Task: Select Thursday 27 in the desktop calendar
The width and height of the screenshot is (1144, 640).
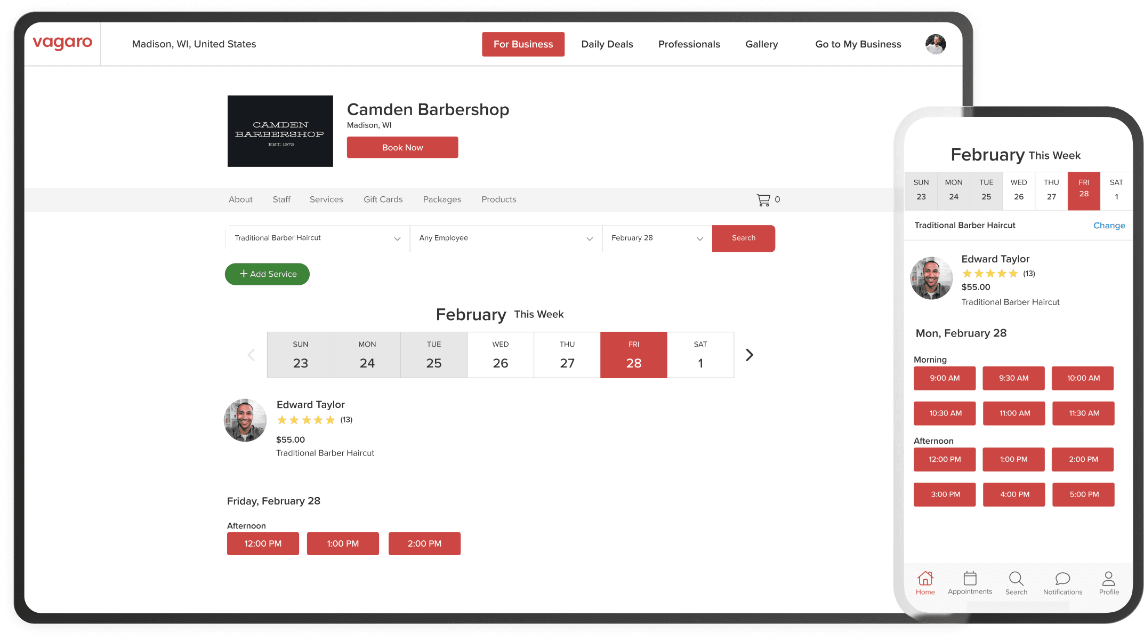Action: (x=567, y=355)
